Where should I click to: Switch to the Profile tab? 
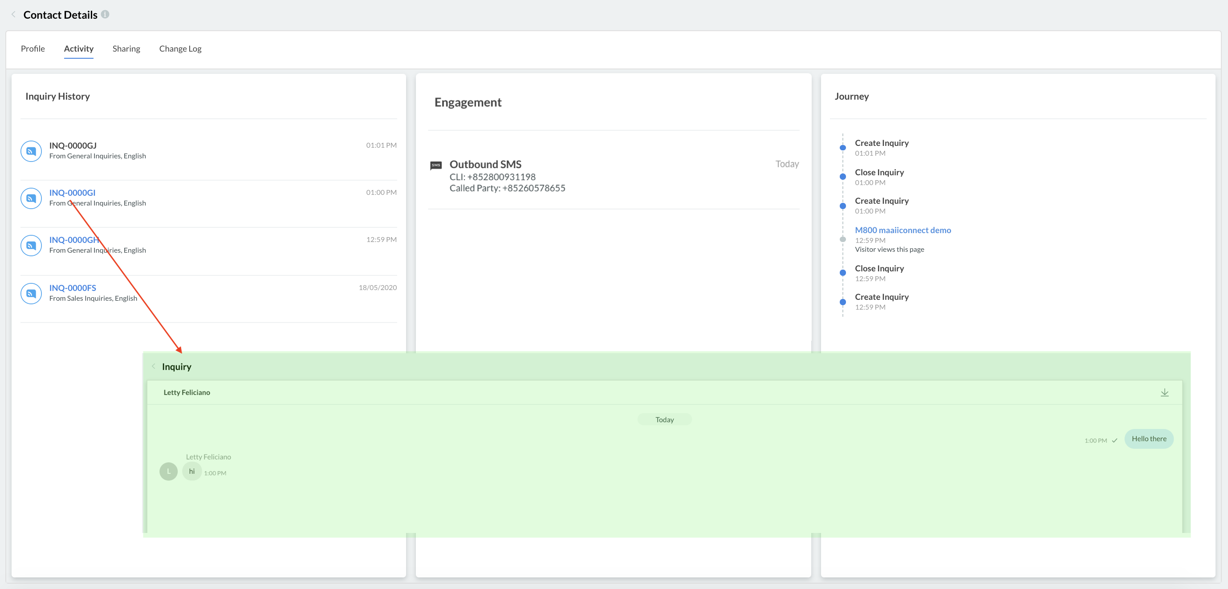[33, 48]
